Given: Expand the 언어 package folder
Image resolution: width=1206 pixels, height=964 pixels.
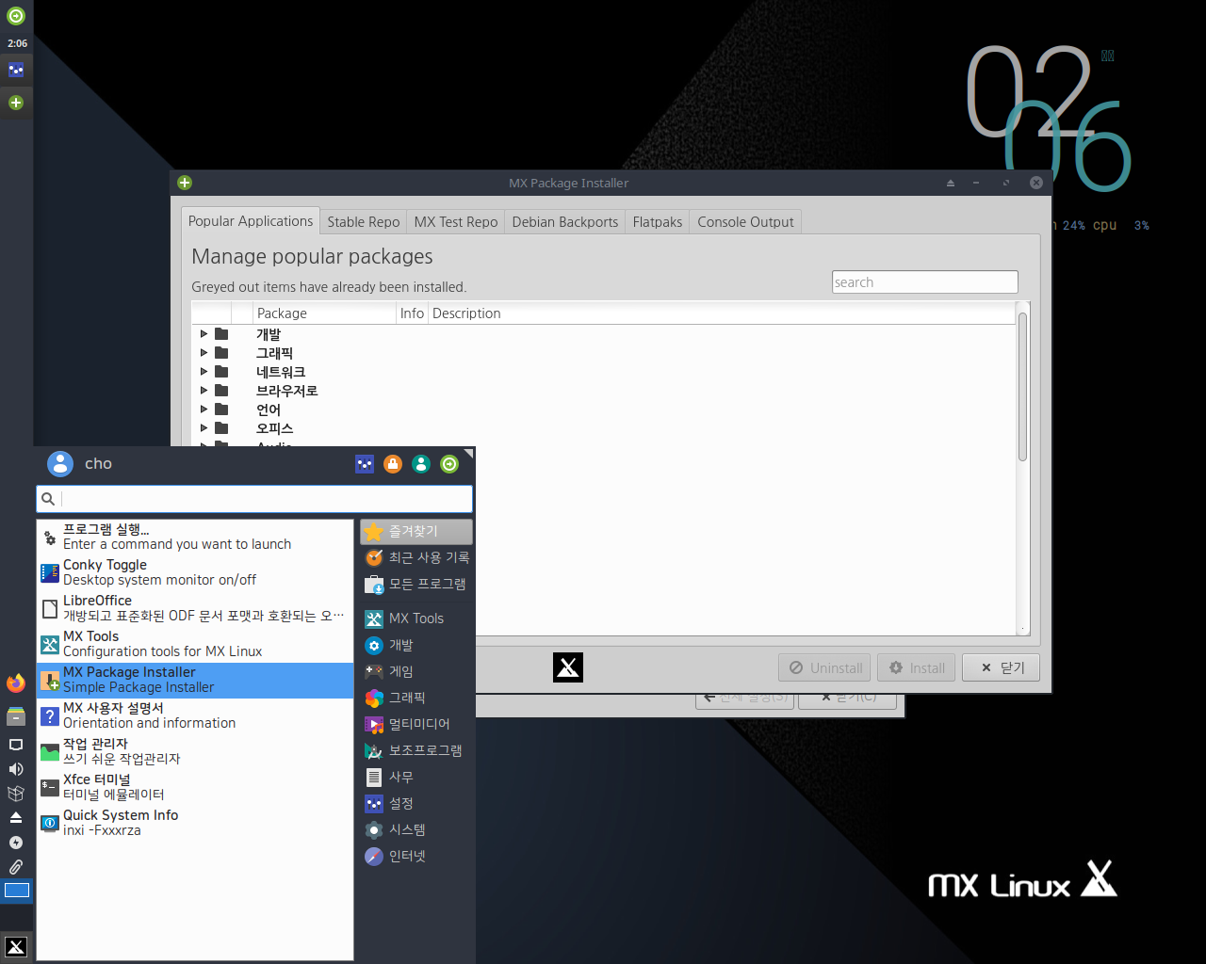Looking at the screenshot, I should point(204,410).
